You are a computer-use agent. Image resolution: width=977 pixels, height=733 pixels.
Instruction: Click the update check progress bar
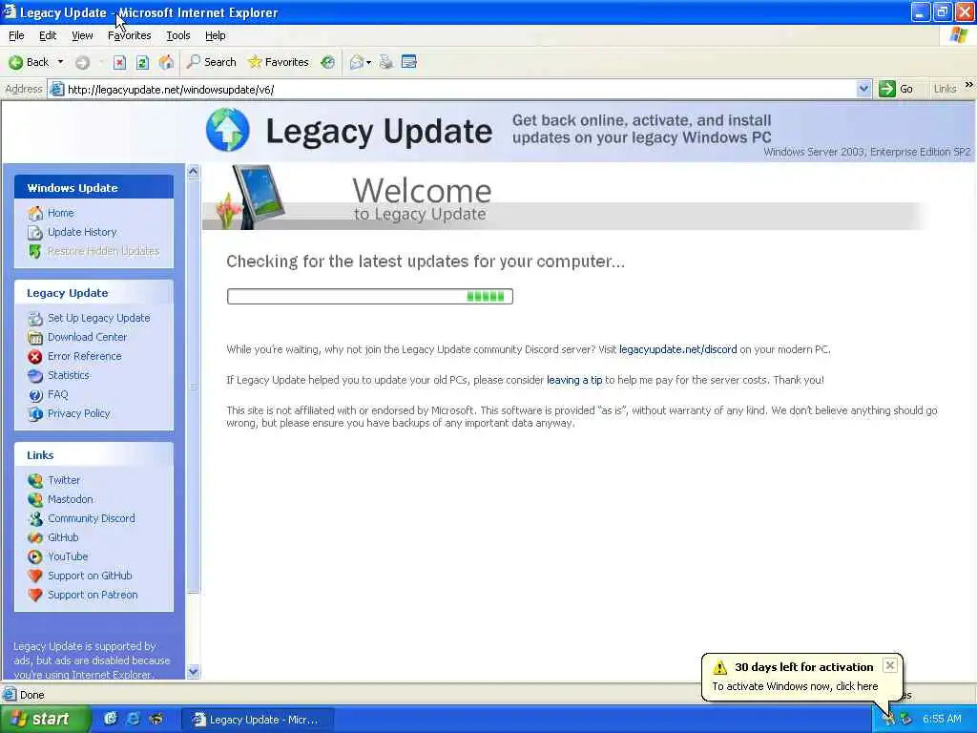[x=370, y=297]
